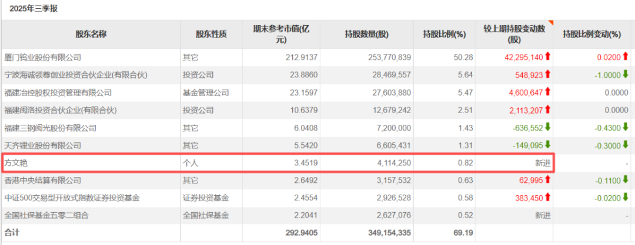Click the 合计 total row label

click(11, 233)
